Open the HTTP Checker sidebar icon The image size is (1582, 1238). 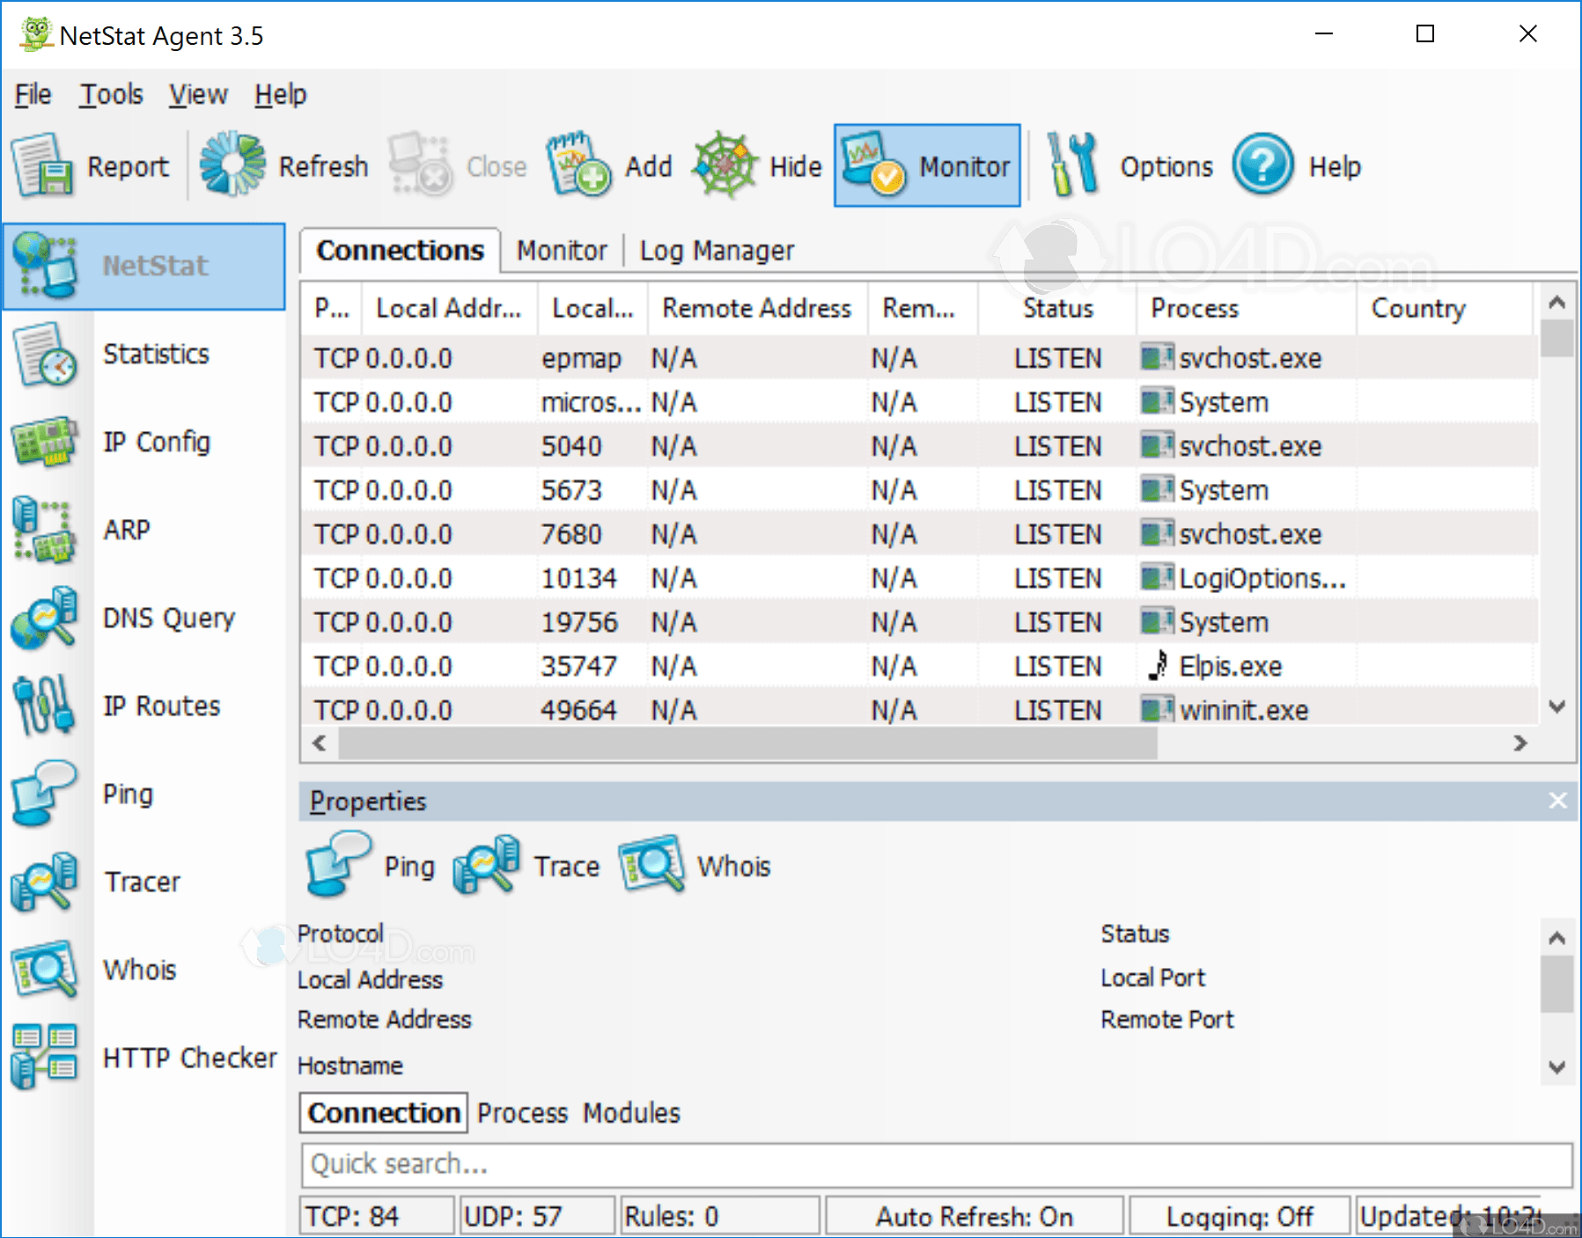[x=44, y=1058]
